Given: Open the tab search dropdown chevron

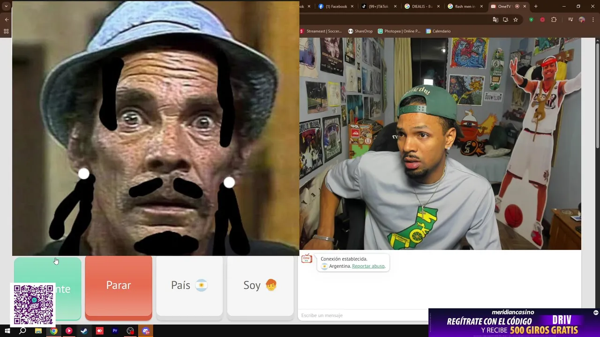Looking at the screenshot, I should click(x=6, y=6).
